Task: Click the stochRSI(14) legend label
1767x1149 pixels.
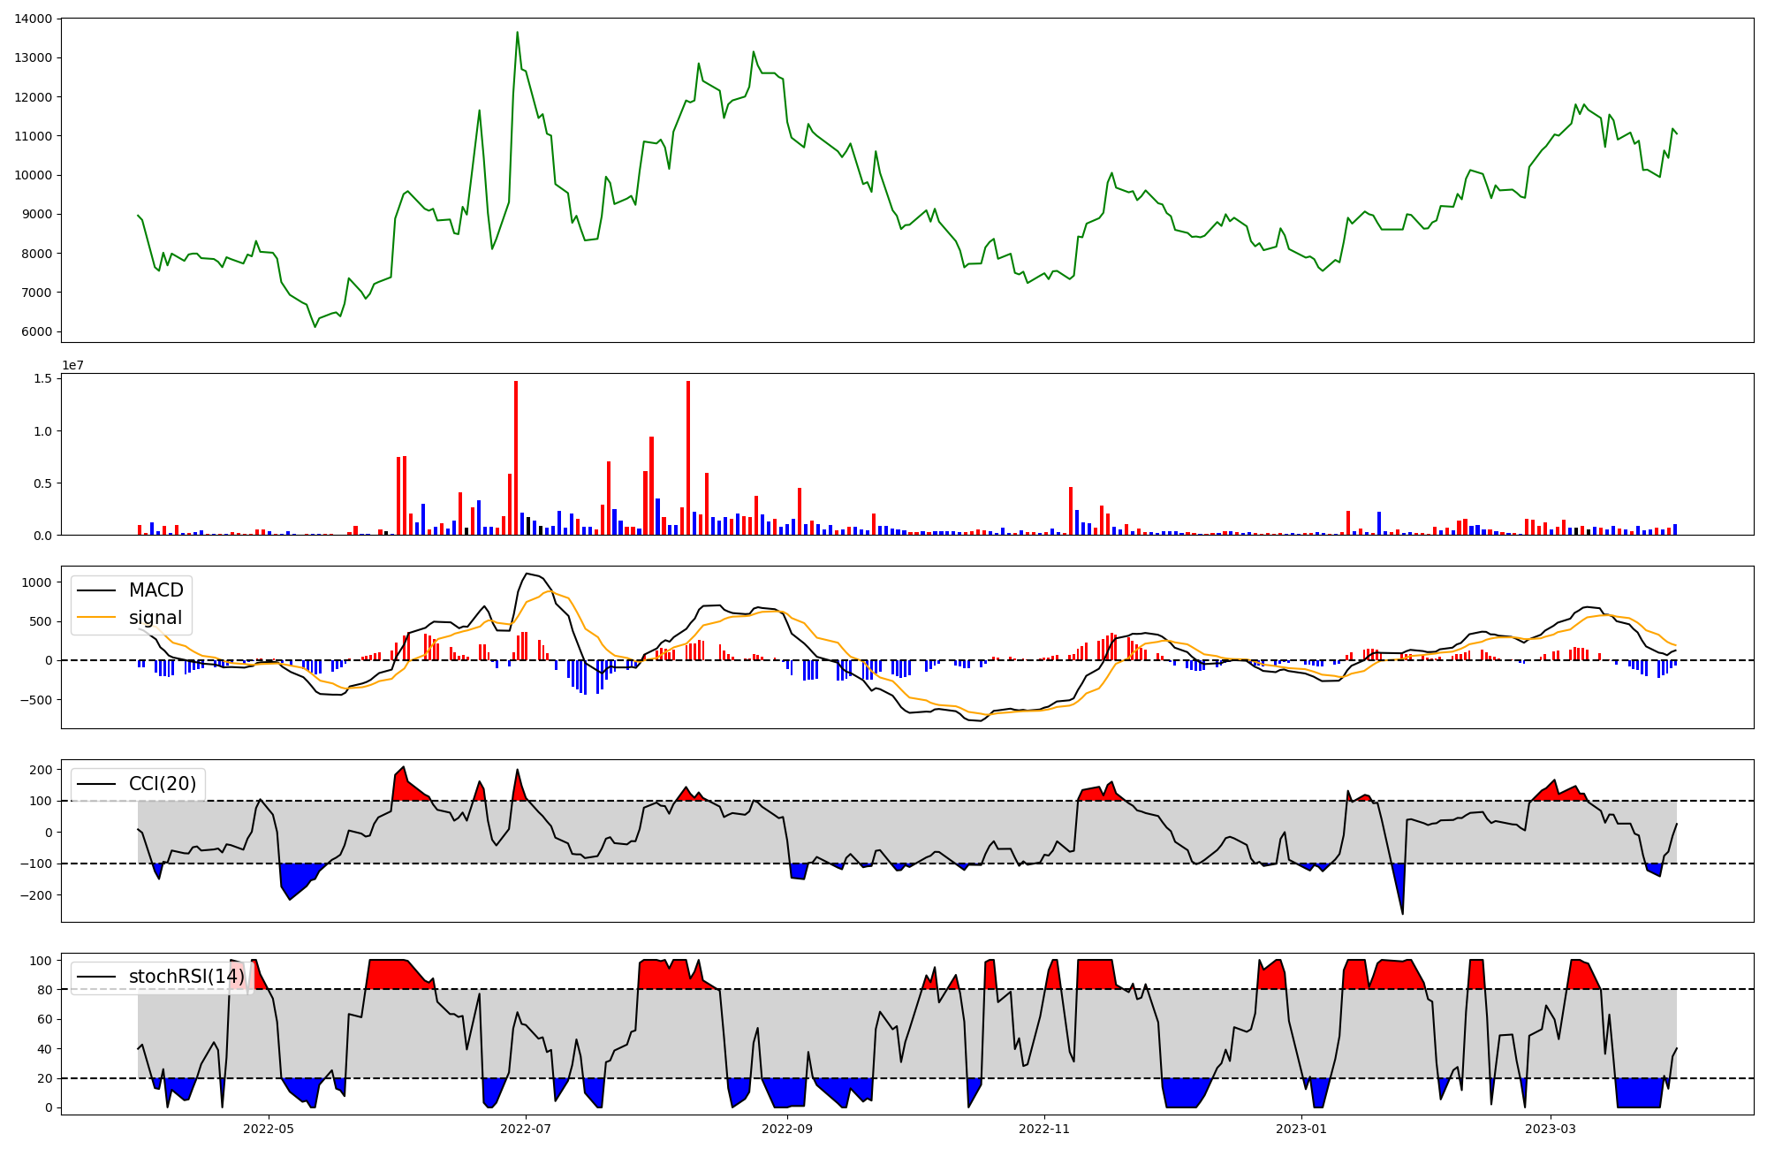Action: point(186,977)
